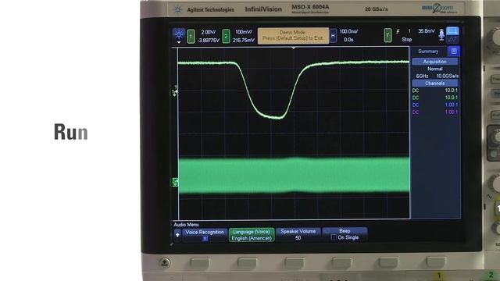Tap the green channel 2 waveform band

point(294,175)
